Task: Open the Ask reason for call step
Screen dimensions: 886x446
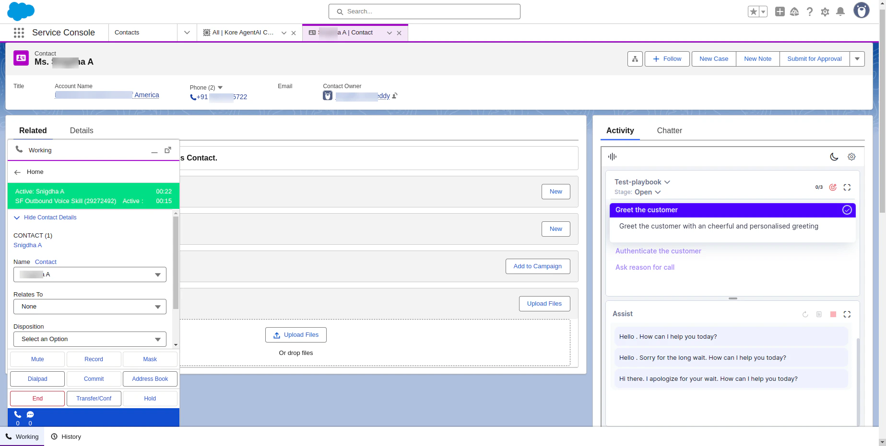Action: point(645,267)
